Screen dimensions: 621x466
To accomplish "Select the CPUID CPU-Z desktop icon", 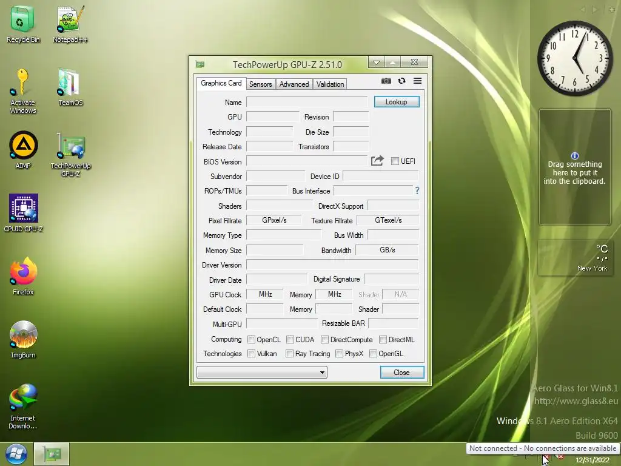I will [24, 213].
